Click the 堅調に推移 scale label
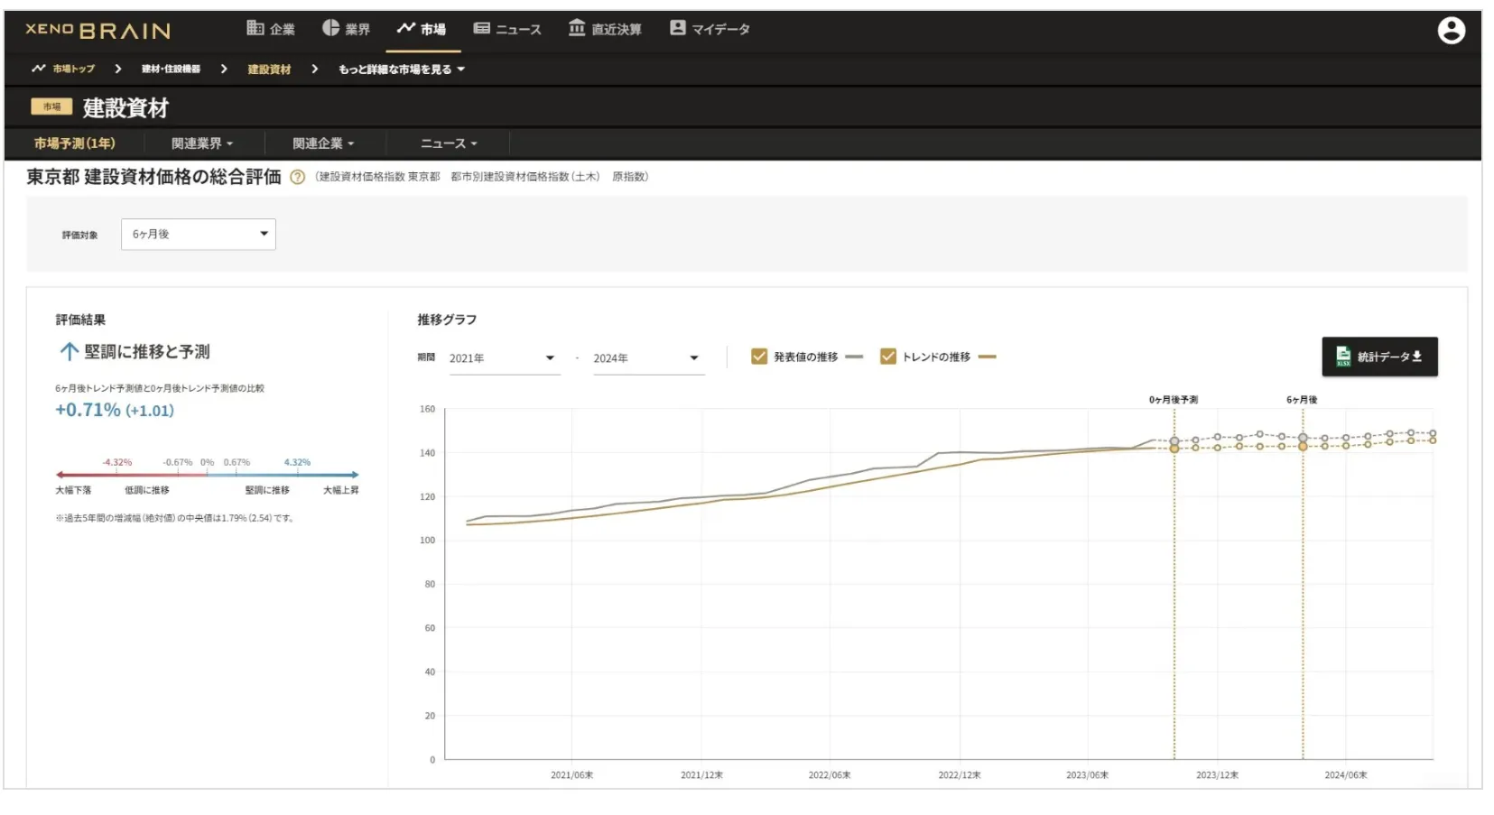The height and width of the screenshot is (815, 1494). coord(267,490)
